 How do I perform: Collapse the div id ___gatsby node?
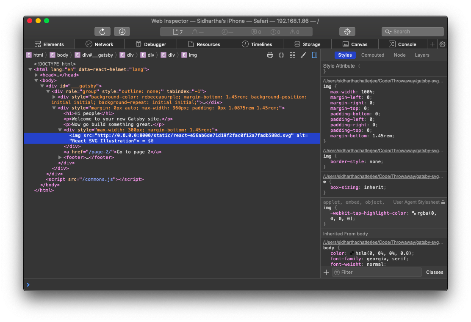coord(42,86)
